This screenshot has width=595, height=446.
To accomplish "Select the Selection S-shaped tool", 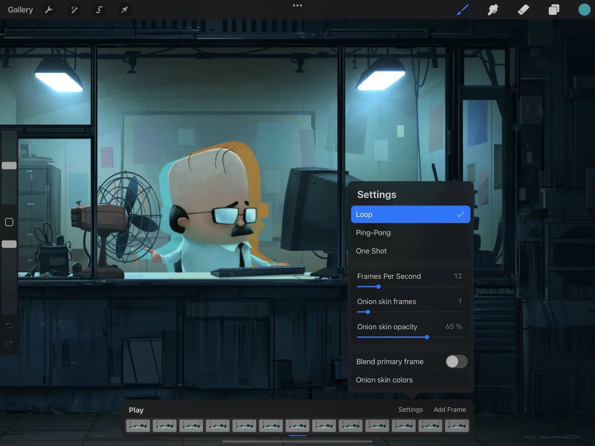I will (x=99, y=10).
